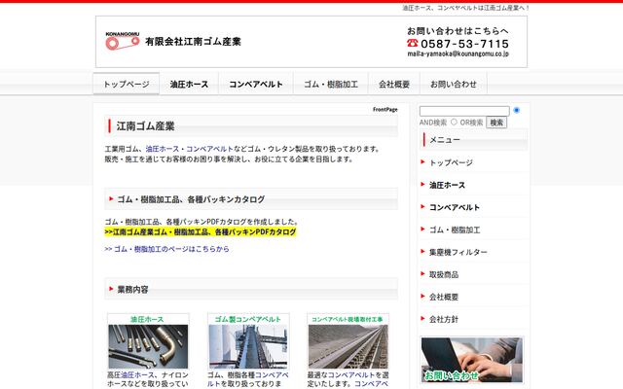Follow the コンベアベルト link in intro paragraph
Viewport: 623px width, 389px height.
click(209, 149)
